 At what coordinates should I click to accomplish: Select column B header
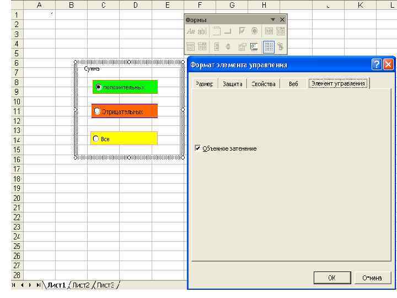(71, 5)
